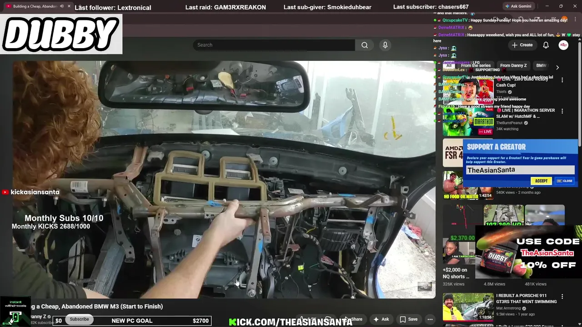Open more actions ellipsis below video

tap(430, 319)
